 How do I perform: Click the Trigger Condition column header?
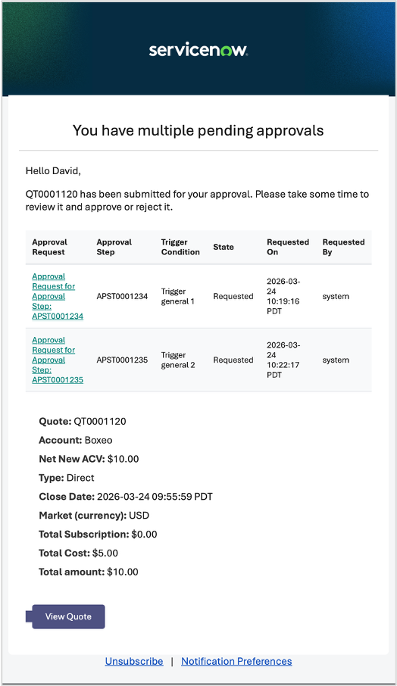pyautogui.click(x=180, y=247)
